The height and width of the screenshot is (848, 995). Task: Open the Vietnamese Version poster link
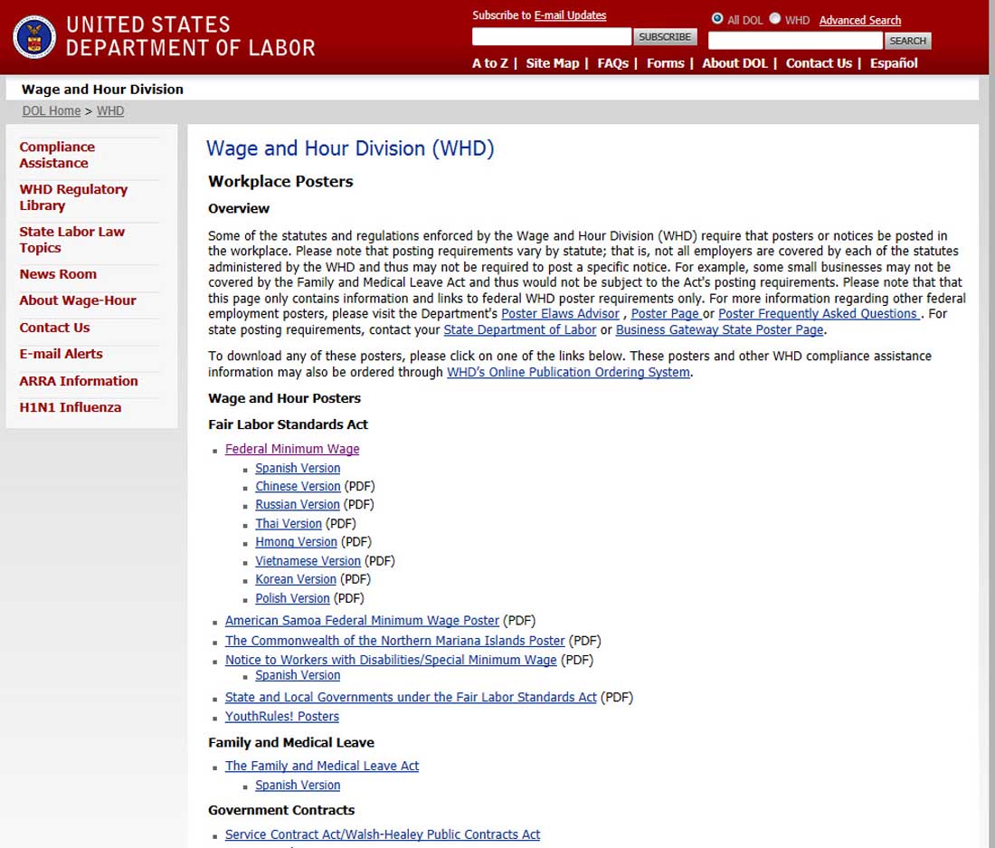pyautogui.click(x=308, y=562)
